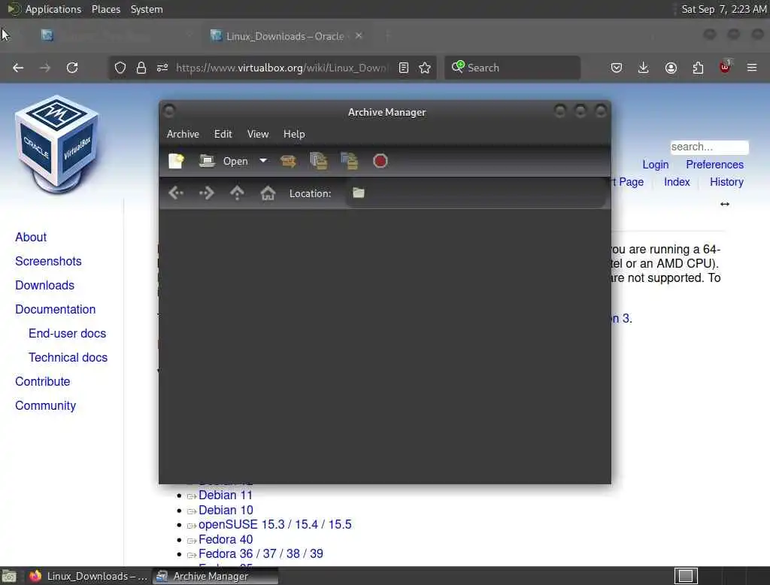770x585 pixels.
Task: Click the Firefox URL address bar
Action: [282, 68]
